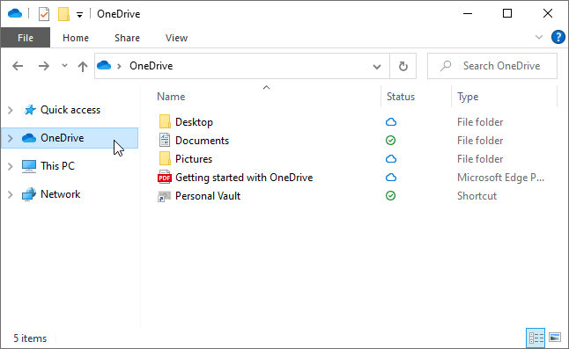569x349 pixels.
Task: Expand the Quick access tree node
Action: (x=11, y=110)
